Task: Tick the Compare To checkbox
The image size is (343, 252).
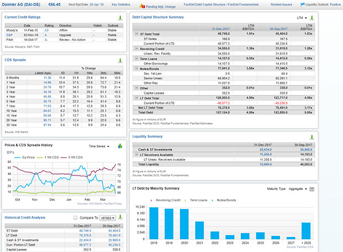Action: pos(75,218)
